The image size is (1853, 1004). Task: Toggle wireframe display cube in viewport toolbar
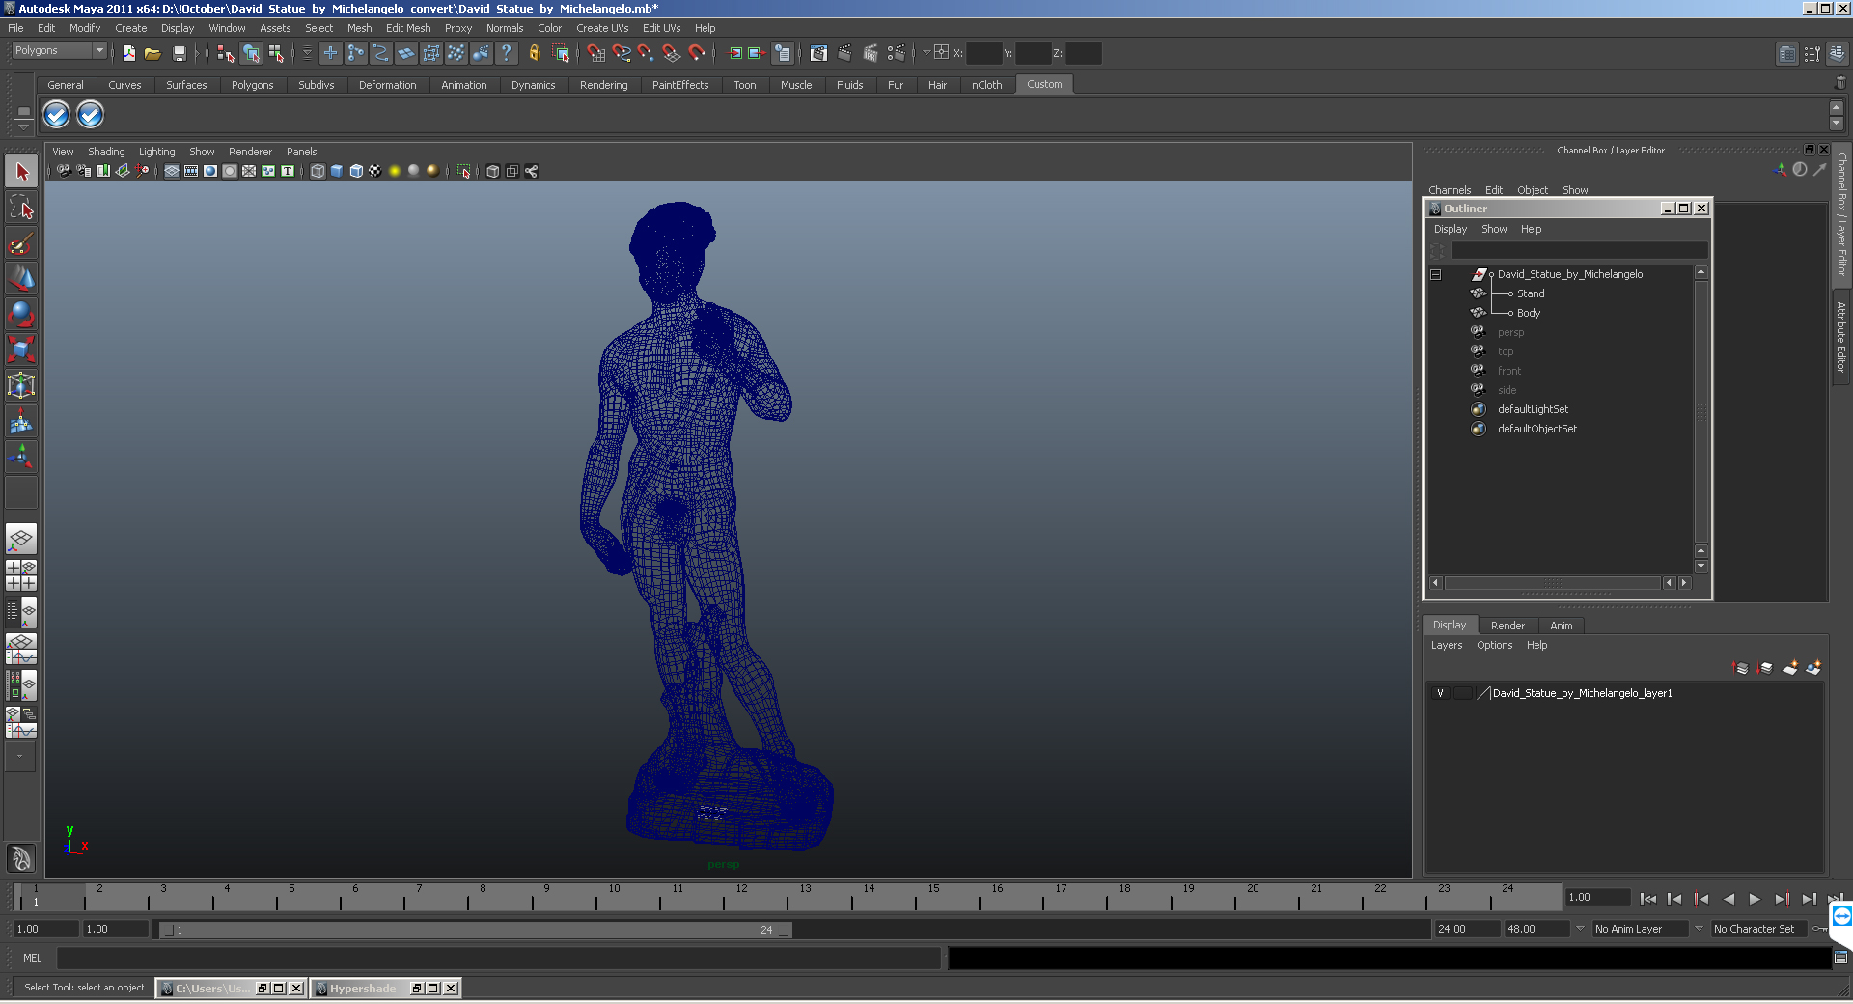click(x=318, y=171)
